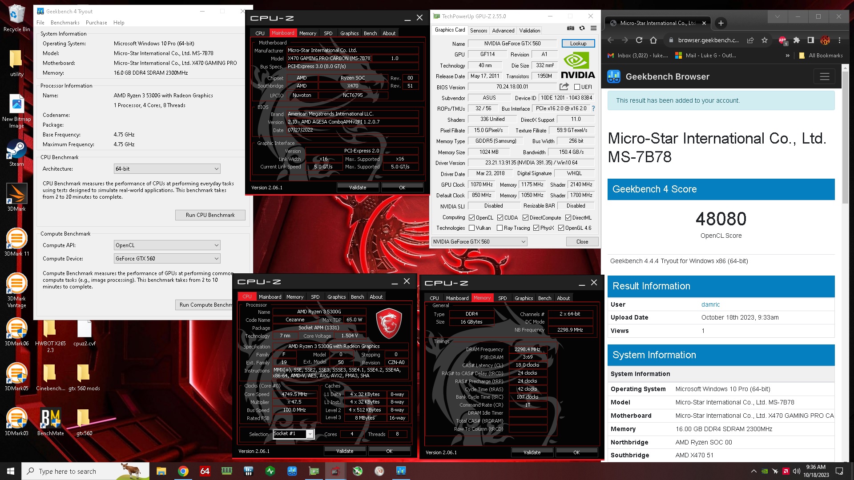
Task: Open SPD tab in top CPU-Z window
Action: 328,33
